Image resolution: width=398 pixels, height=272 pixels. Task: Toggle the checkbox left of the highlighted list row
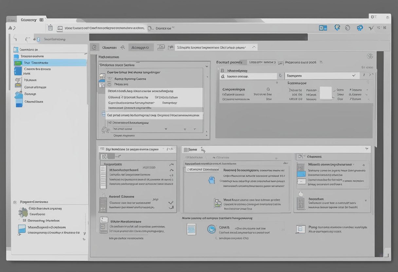(103, 115)
